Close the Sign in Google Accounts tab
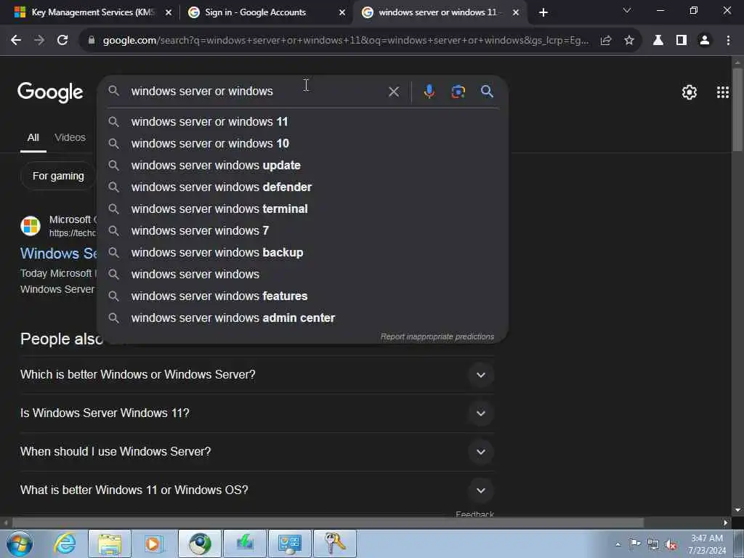744x558 pixels. 342,12
